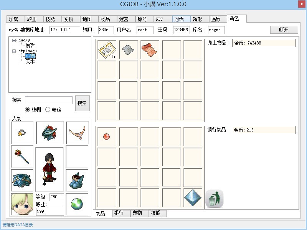Select 天米 in the character tree
Viewport: 307px width, 230px height.
click(30, 61)
